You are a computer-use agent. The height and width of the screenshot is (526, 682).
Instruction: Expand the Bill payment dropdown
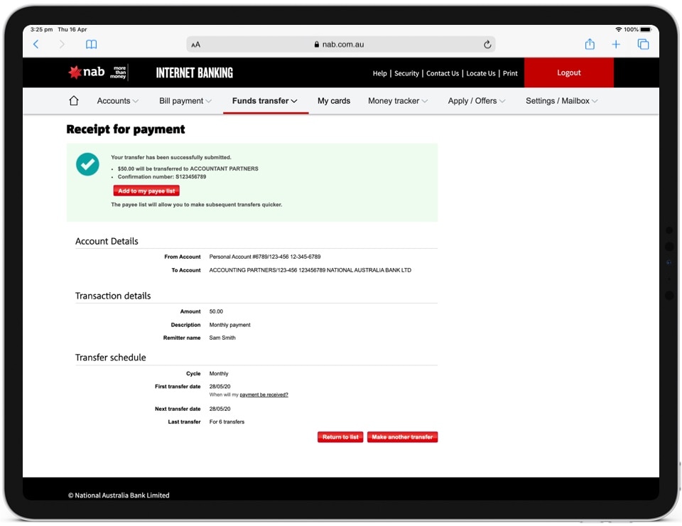click(x=185, y=101)
